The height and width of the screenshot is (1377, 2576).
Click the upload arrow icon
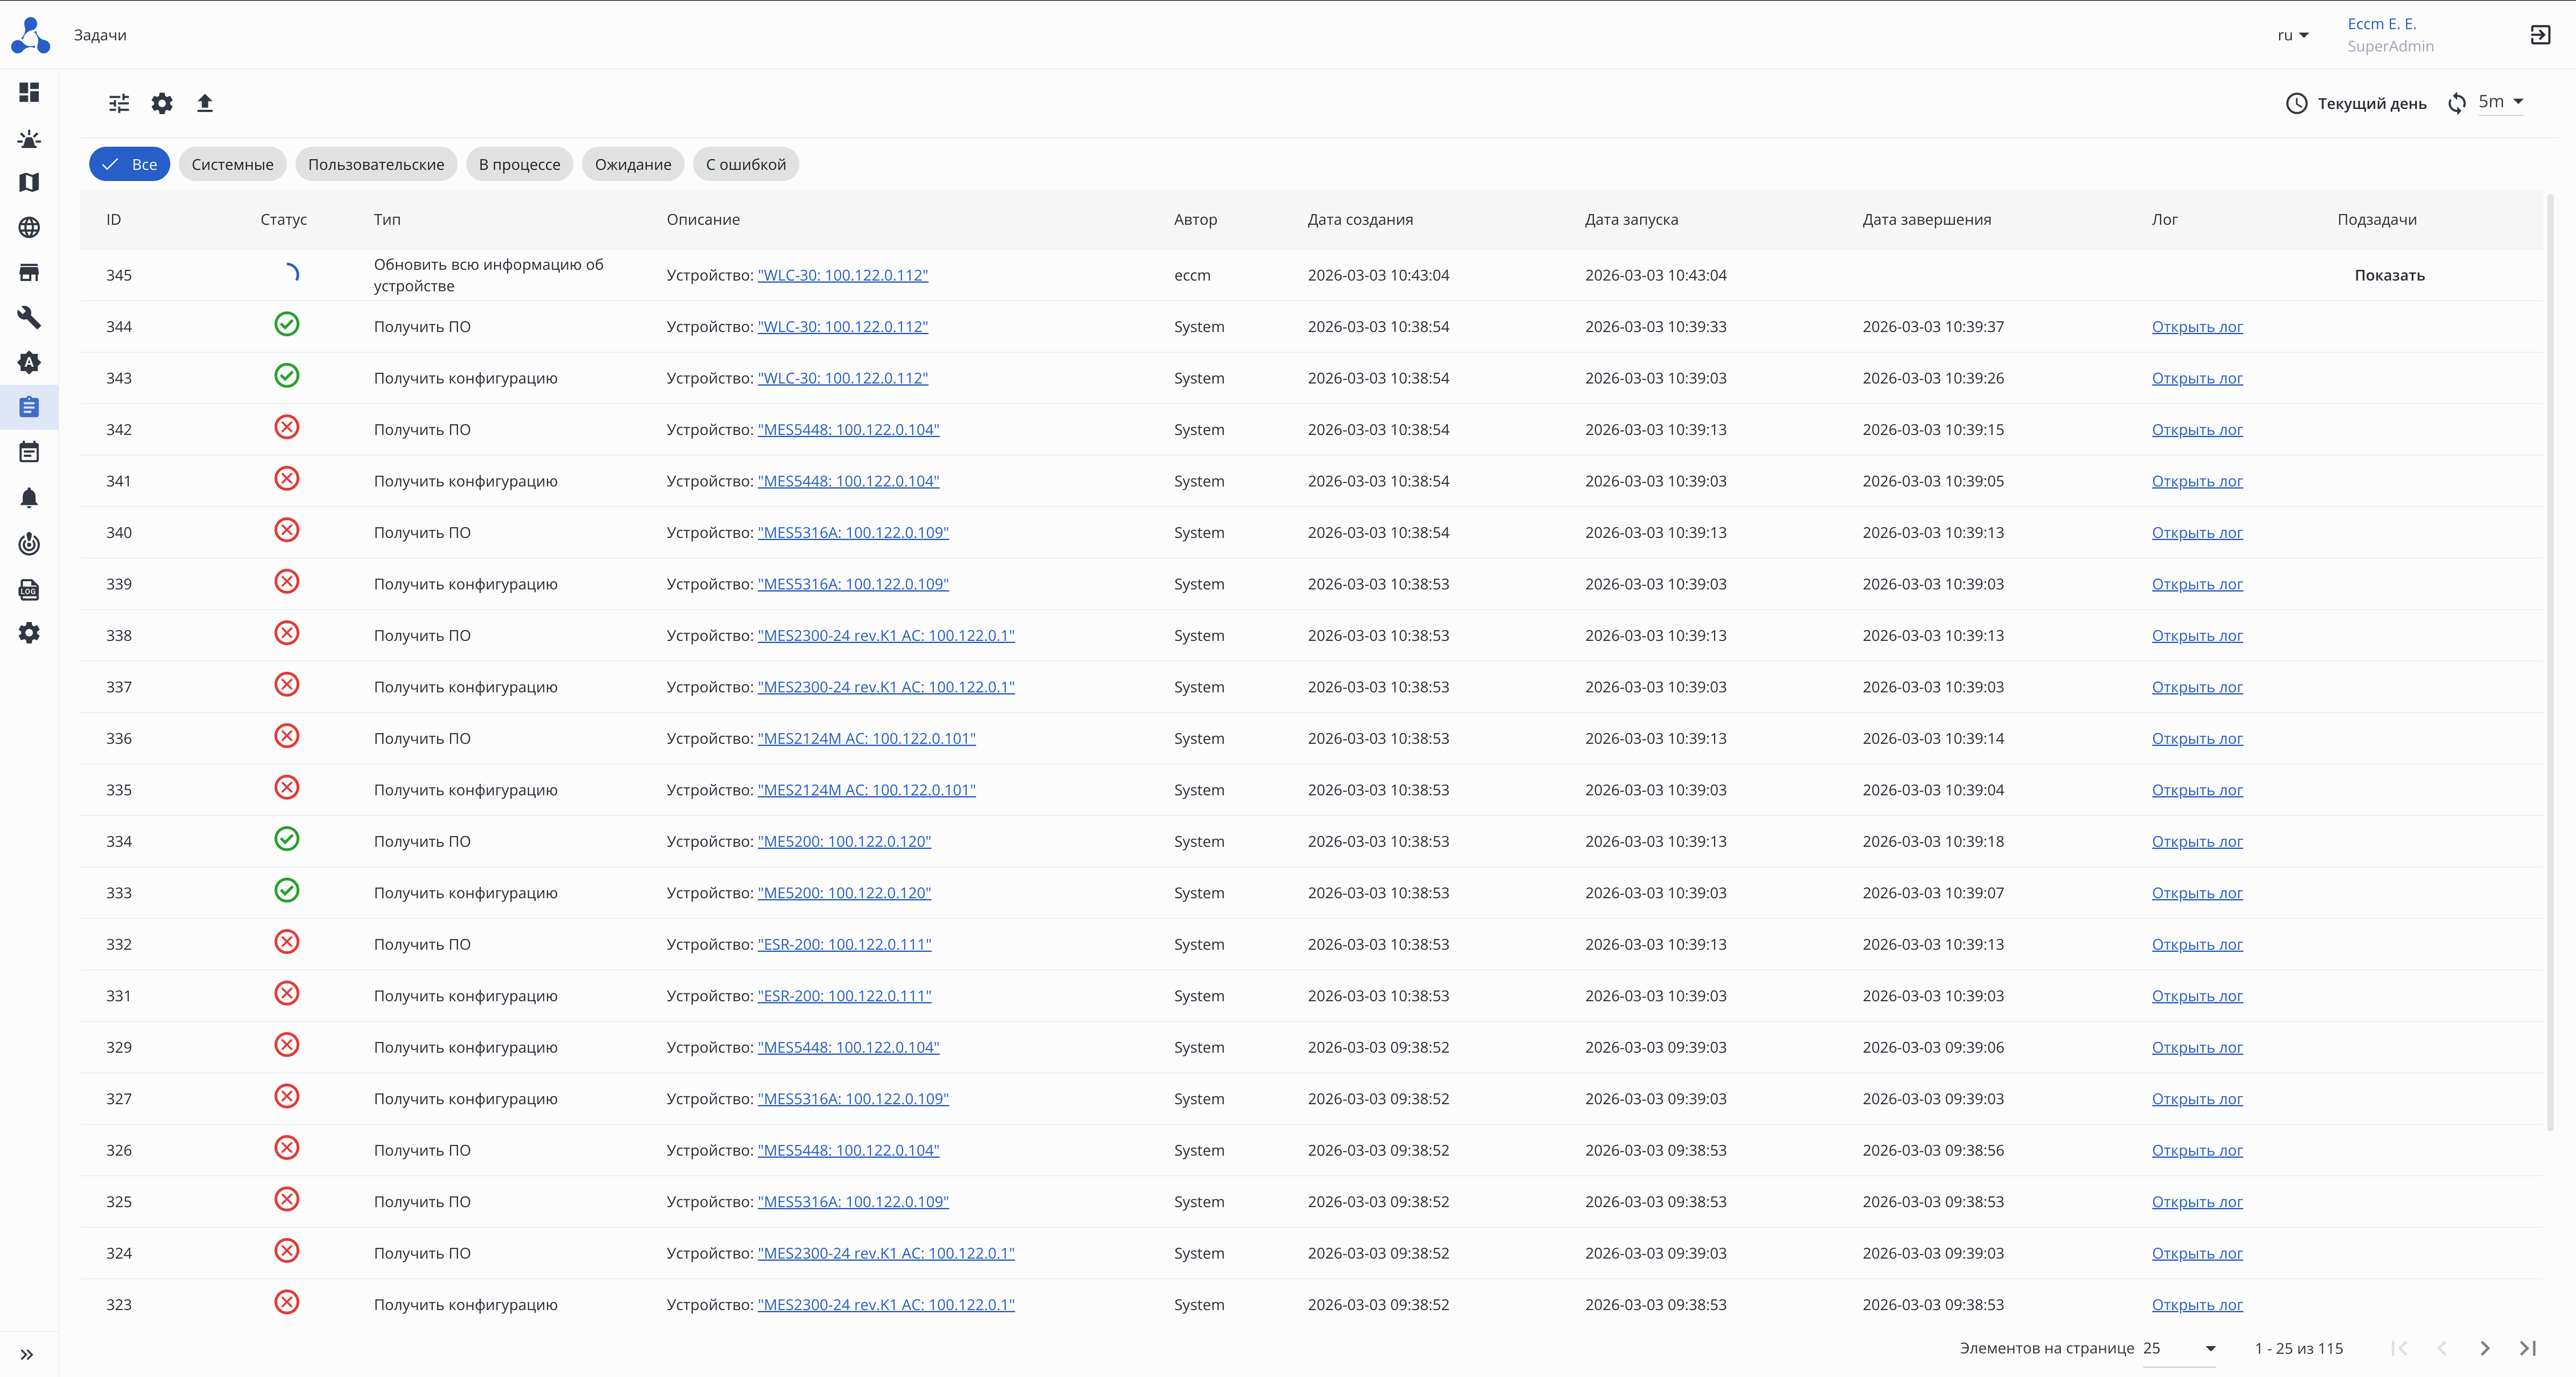point(205,103)
